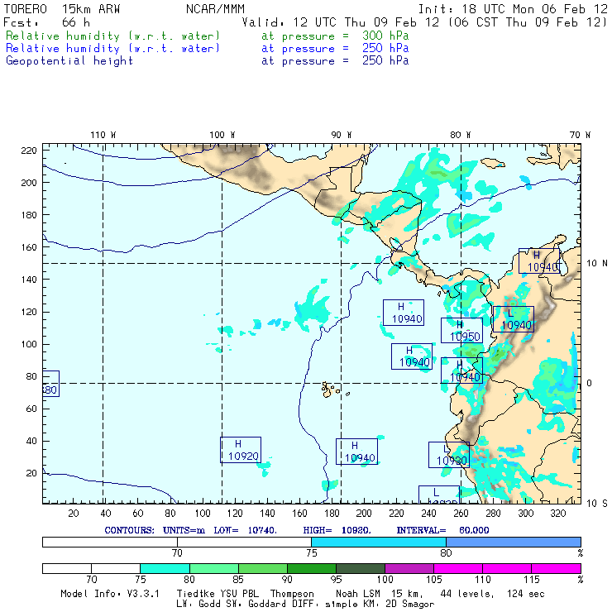Select the light green 80–85 colorbar swatch
This screenshot has width=612, height=612.
click(x=214, y=568)
